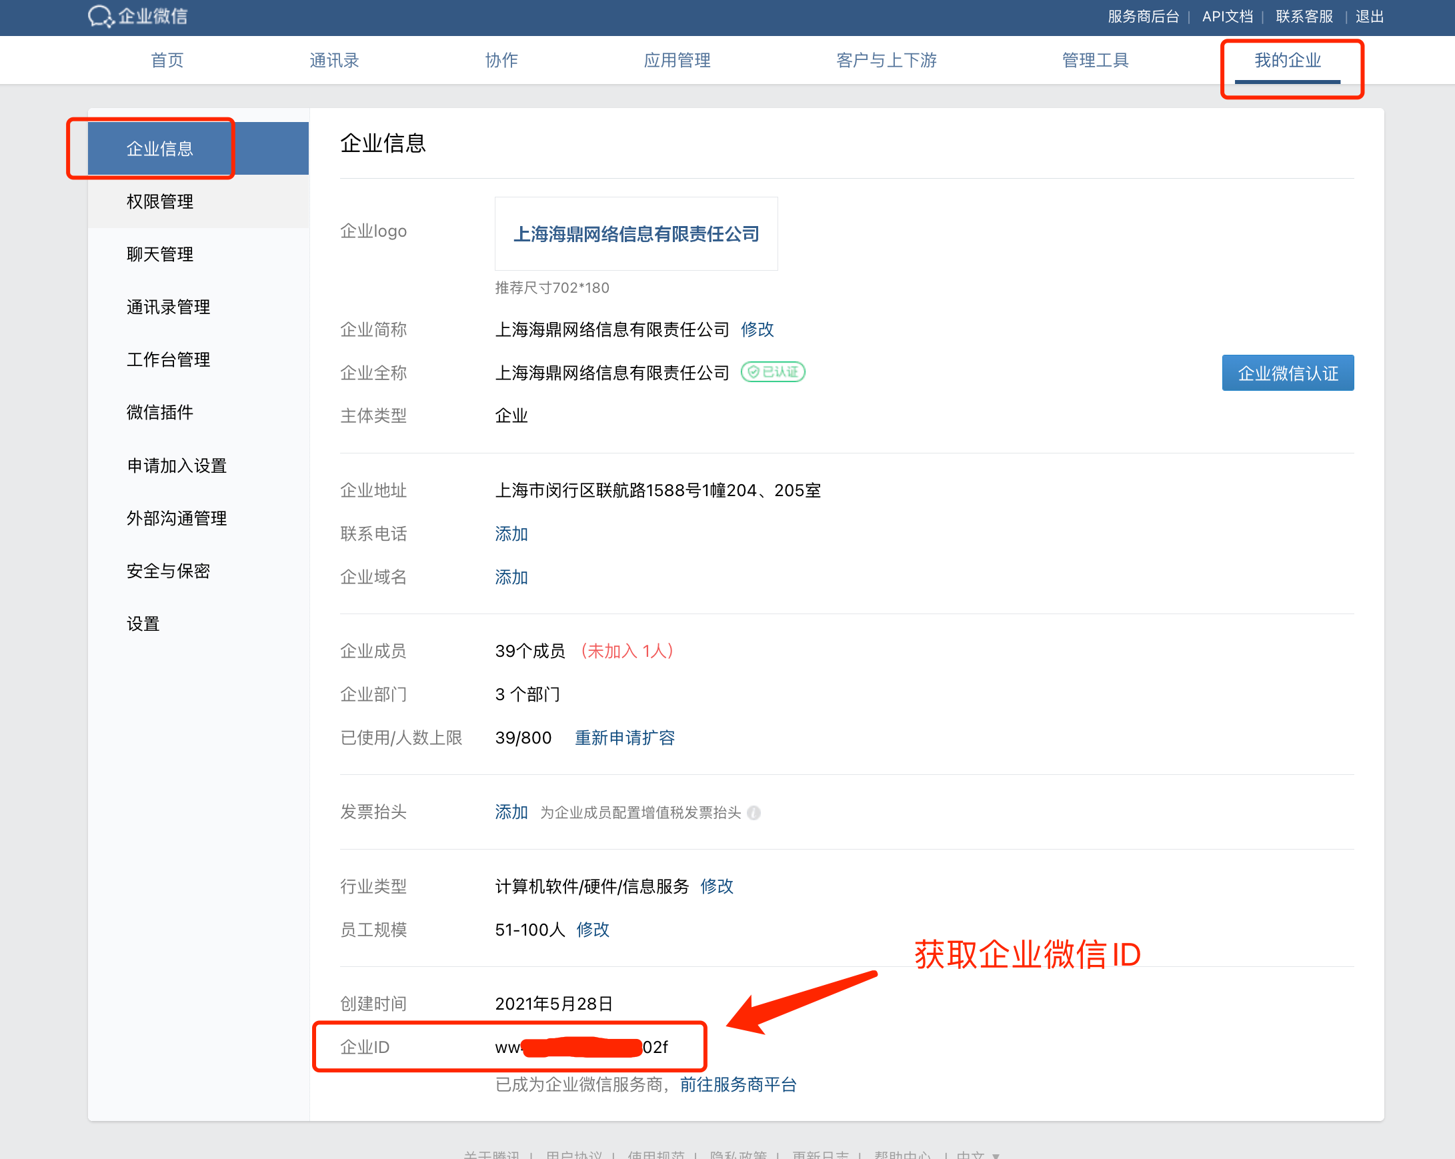Open the 通讯录 top navigation tab
Screen dimensions: 1455x1159
pos(334,60)
